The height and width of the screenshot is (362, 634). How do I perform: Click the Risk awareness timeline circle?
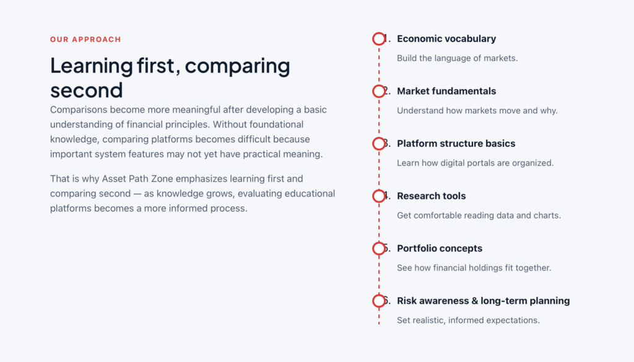(379, 301)
